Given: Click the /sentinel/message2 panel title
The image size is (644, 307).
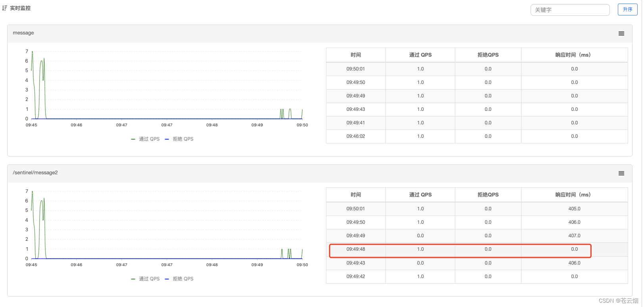Looking at the screenshot, I should (35, 173).
